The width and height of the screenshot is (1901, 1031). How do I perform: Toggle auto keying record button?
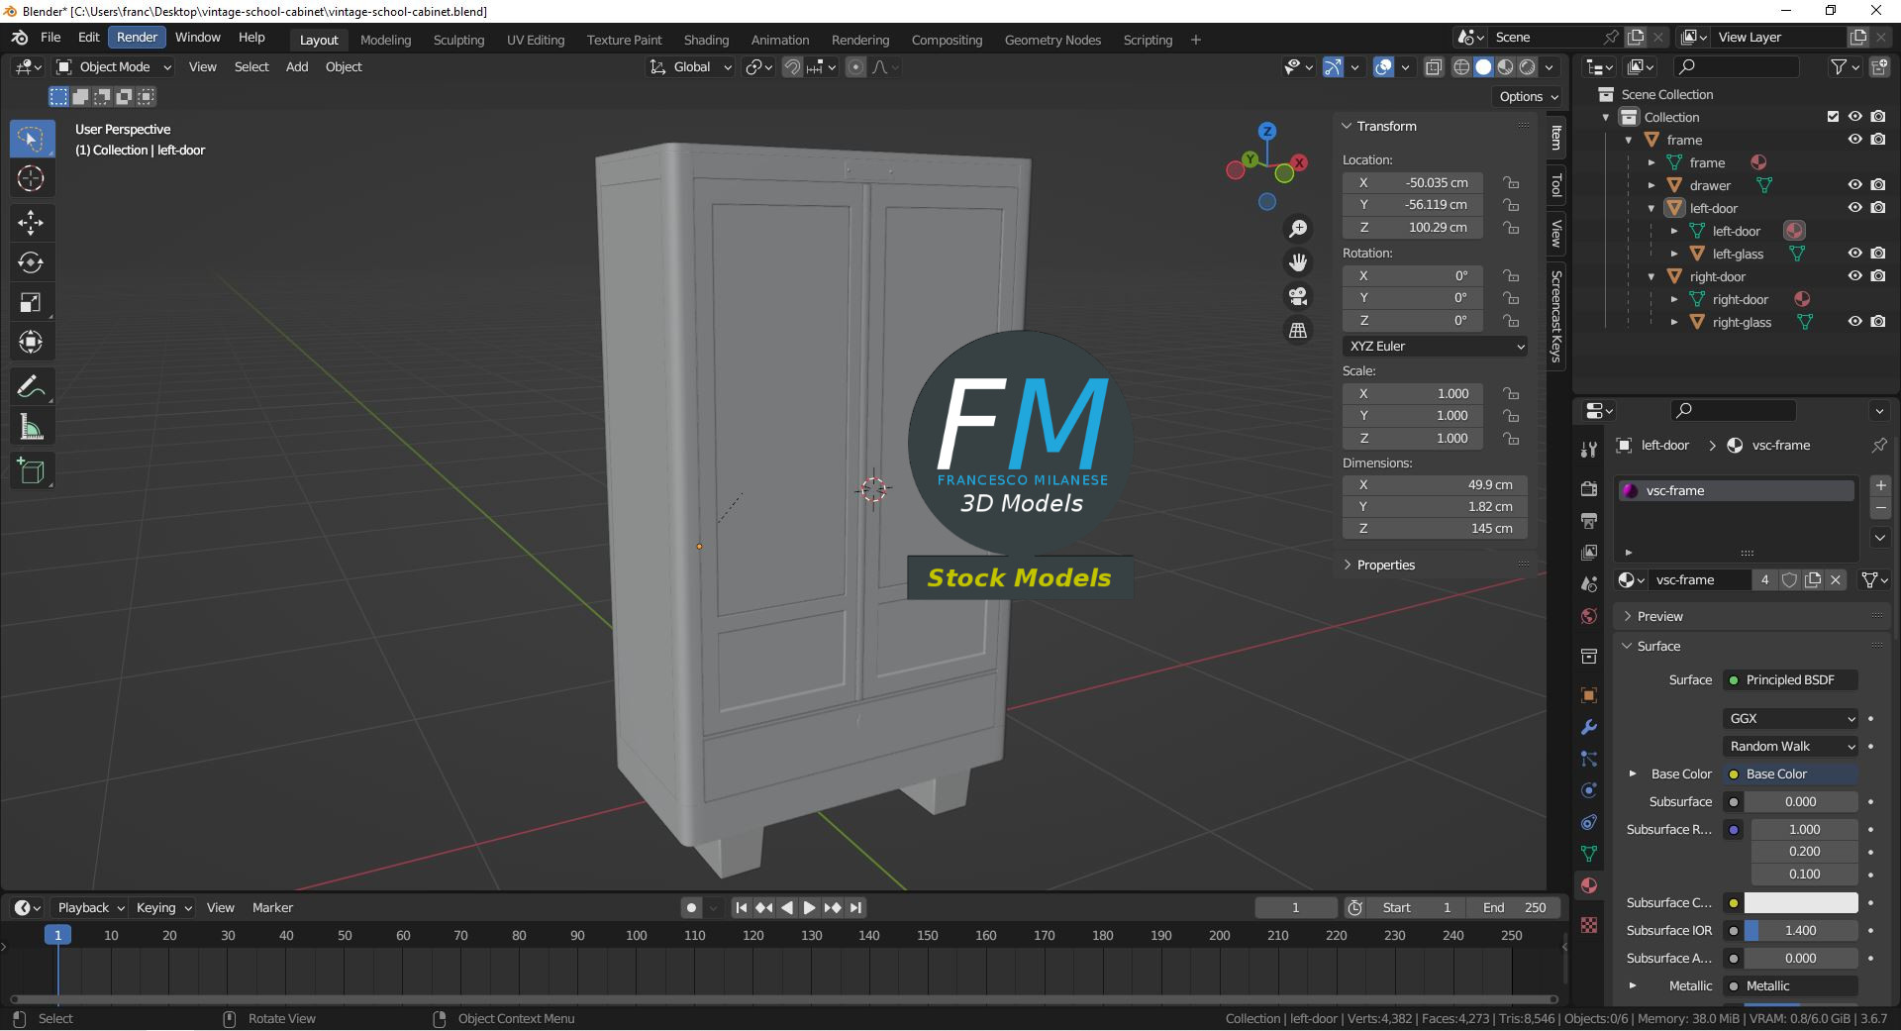[x=691, y=908]
